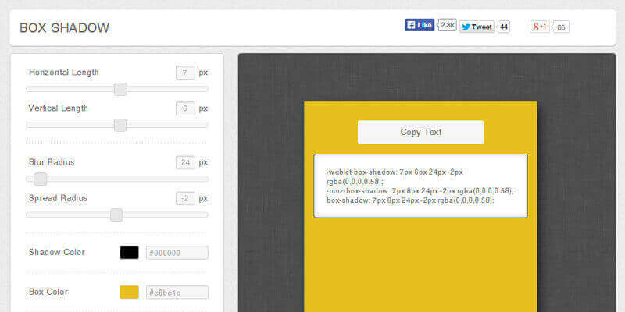Click the Google +1 count 86

(x=561, y=27)
